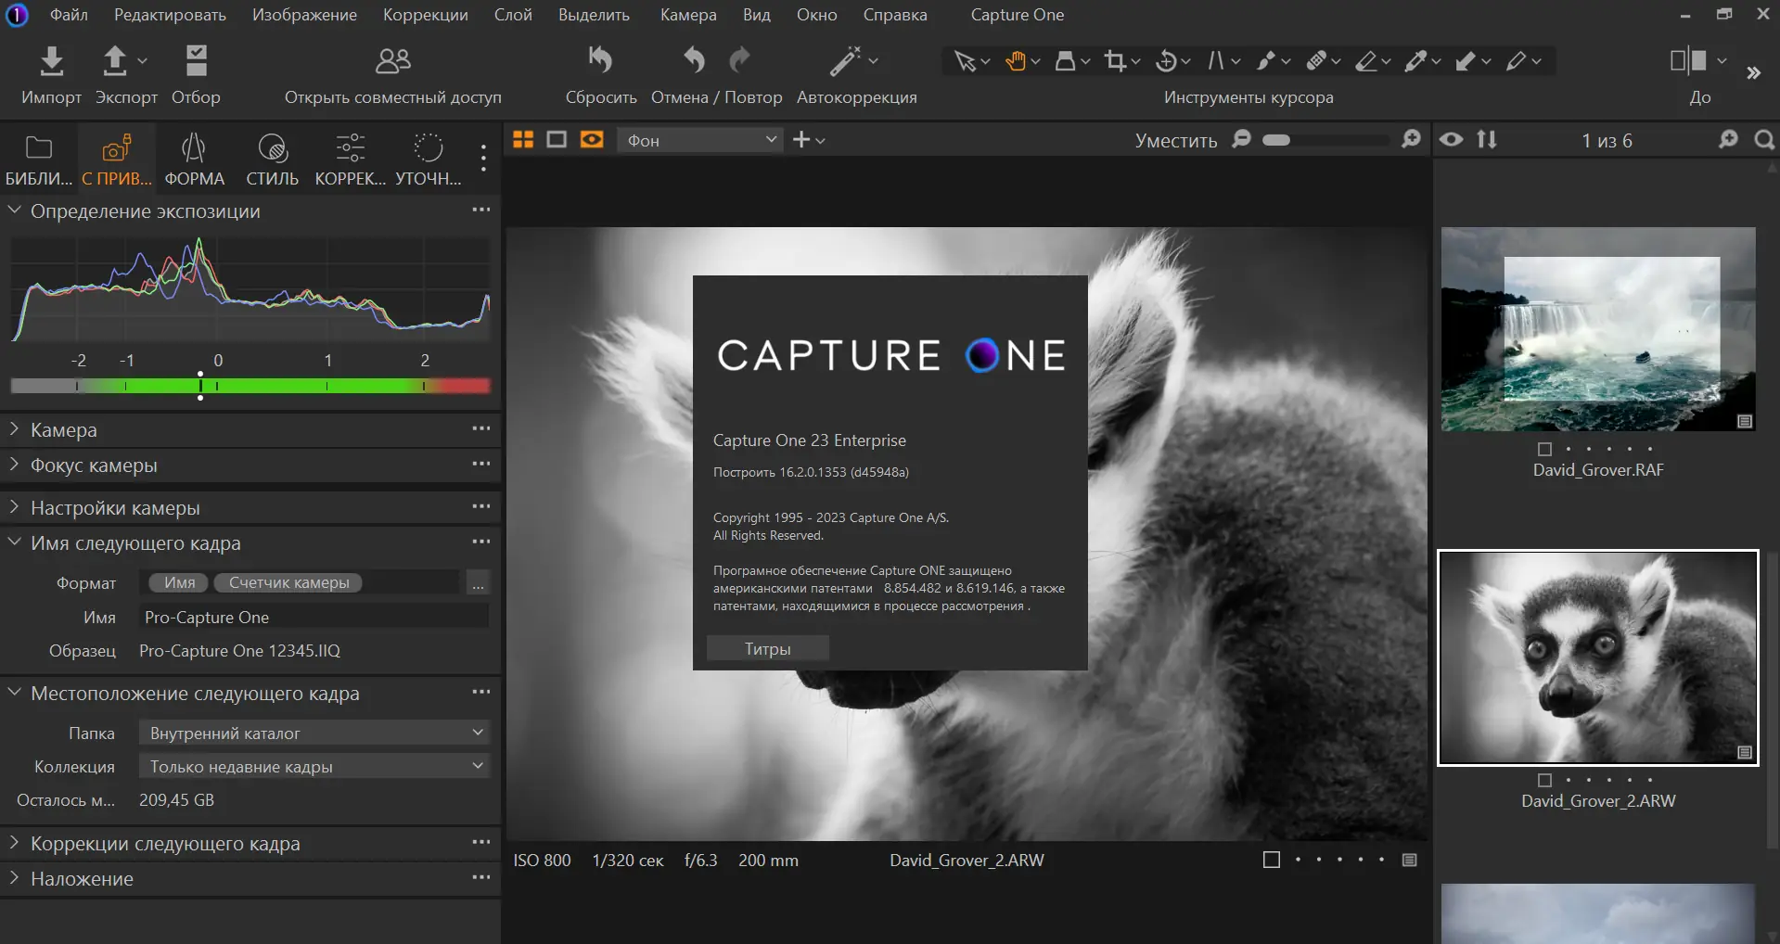The image size is (1780, 944).
Task: Toggle the eye icon above browser
Action: point(1451,140)
